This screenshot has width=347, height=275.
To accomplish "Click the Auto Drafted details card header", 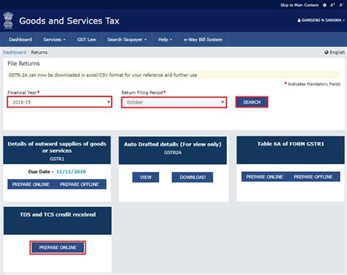I will click(173, 150).
